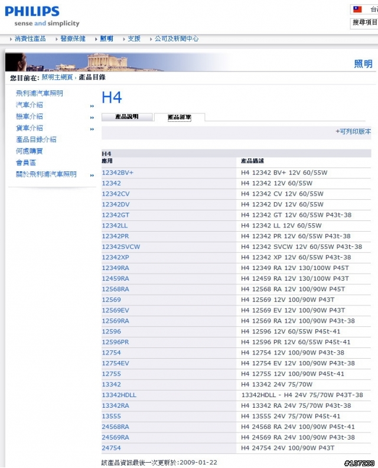The height and width of the screenshot is (468, 378).
Task: Open product 12569RA
Action: [x=115, y=321]
